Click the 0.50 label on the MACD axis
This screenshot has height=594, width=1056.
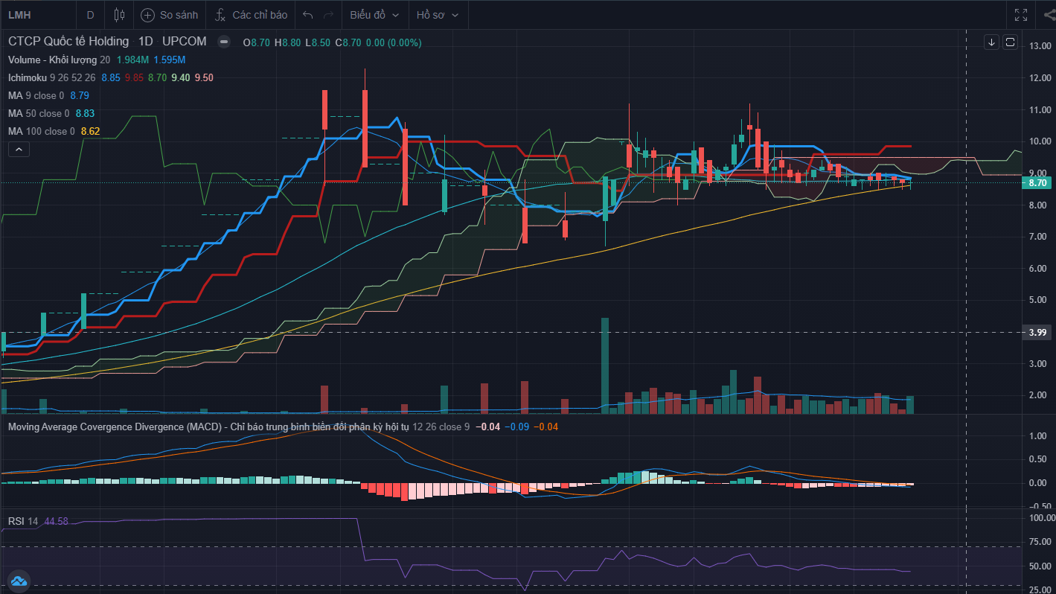point(1039,459)
